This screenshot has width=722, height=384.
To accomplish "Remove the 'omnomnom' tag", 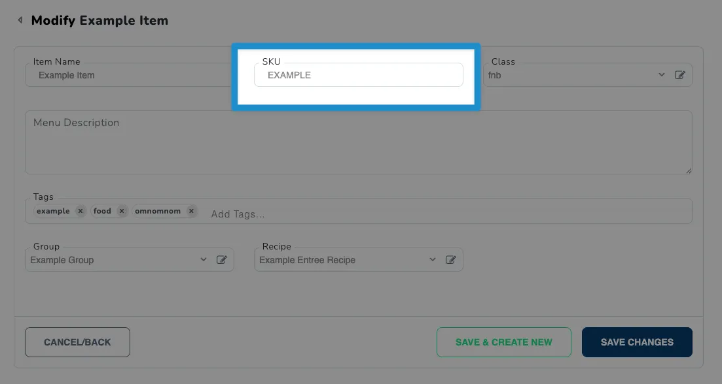I will click(191, 211).
